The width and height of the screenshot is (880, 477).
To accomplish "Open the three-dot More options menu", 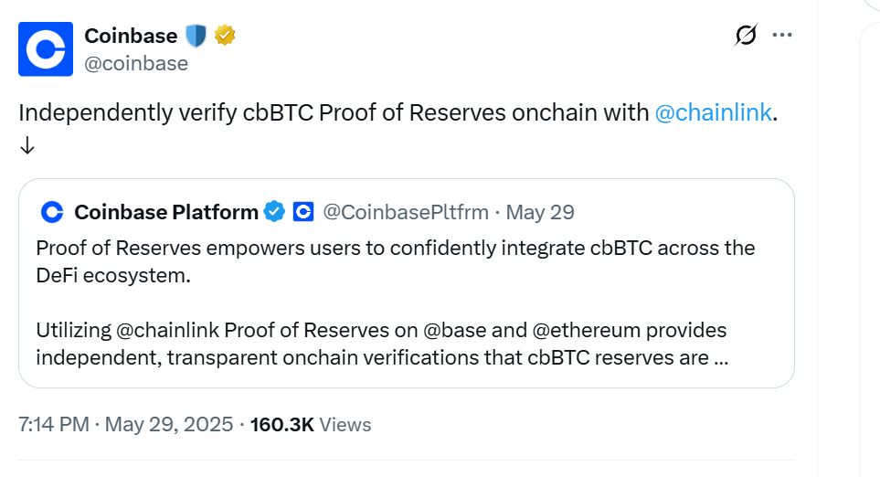I will coord(782,36).
